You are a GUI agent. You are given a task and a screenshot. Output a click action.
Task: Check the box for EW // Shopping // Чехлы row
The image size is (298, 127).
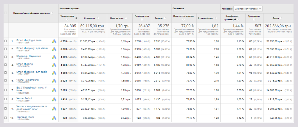pyautogui.click(x=5, y=90)
